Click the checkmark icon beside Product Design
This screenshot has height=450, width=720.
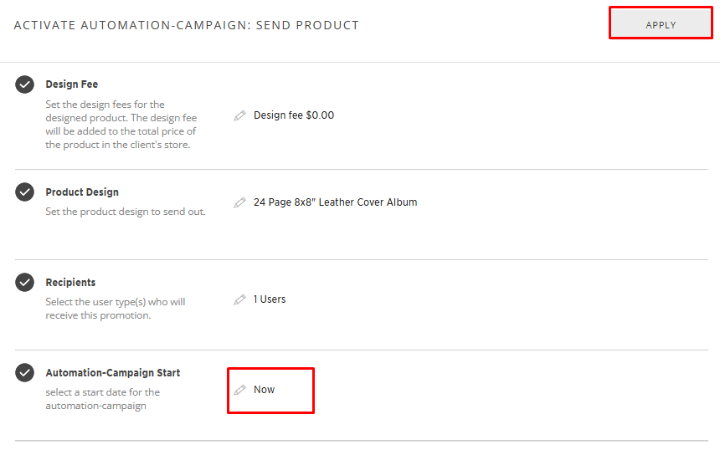click(x=25, y=192)
